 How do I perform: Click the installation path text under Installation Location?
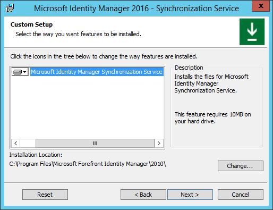88,164
